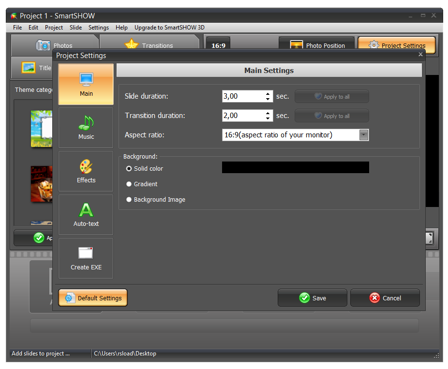This screenshot has width=448, height=369.
Task: Open the Help menu
Action: tap(121, 28)
